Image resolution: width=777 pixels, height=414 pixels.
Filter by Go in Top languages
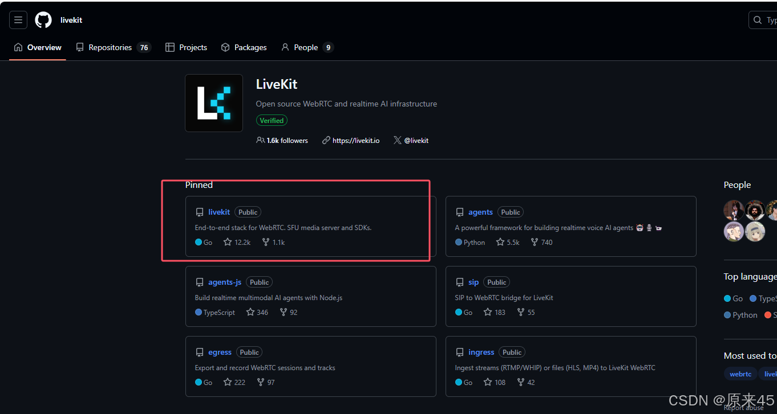click(x=733, y=298)
